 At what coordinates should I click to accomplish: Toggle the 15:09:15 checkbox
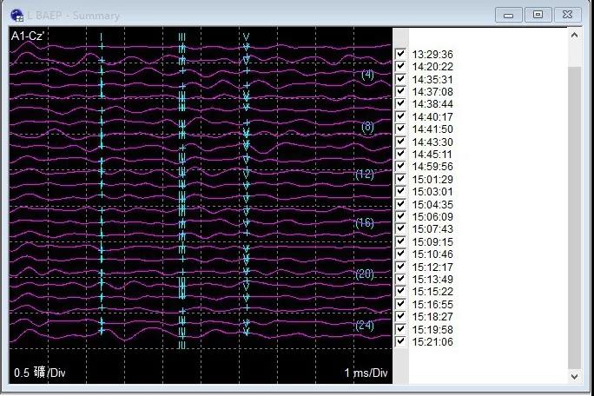(400, 241)
